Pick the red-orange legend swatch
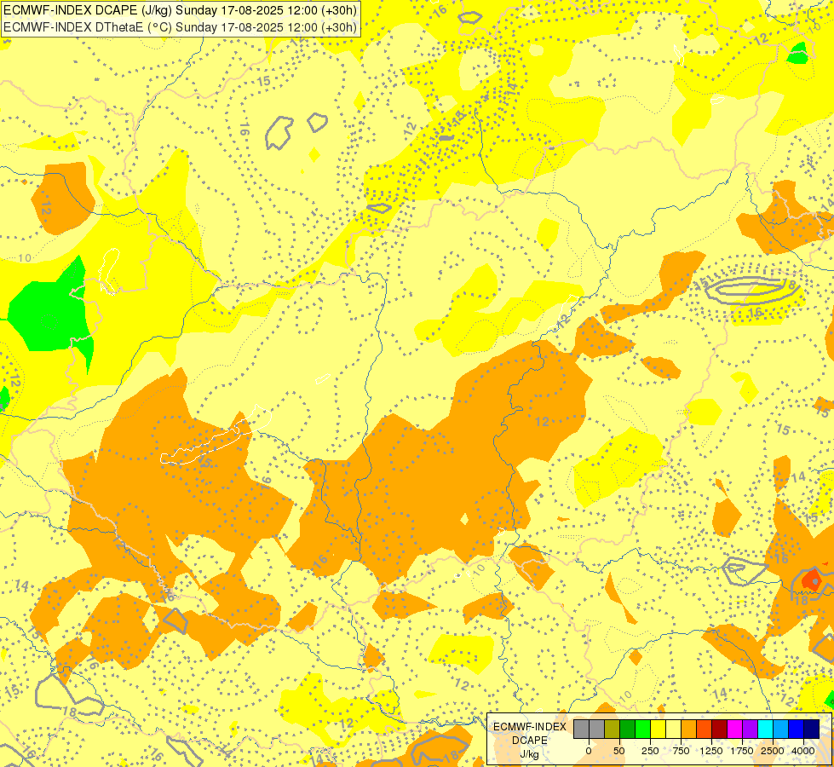This screenshot has width=834, height=767. point(705,729)
